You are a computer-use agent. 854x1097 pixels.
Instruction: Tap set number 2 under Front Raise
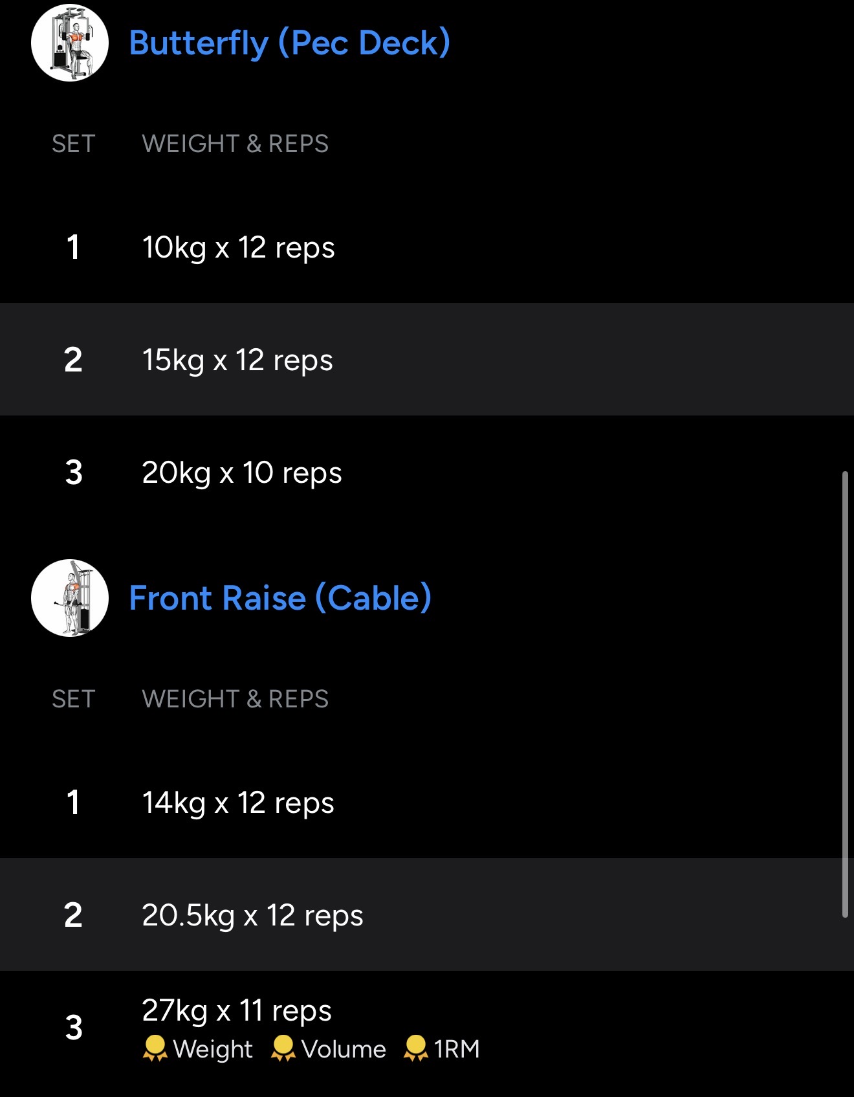(x=73, y=915)
